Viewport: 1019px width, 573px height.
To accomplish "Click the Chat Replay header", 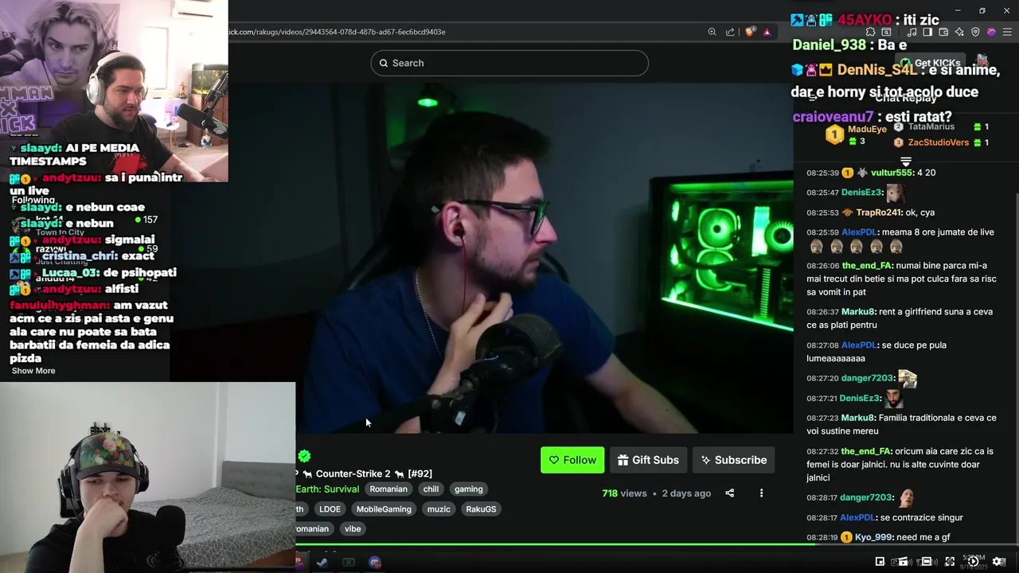I will click(x=906, y=98).
